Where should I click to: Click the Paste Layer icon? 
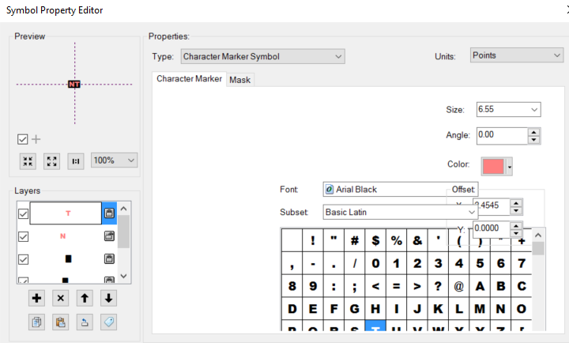click(x=61, y=322)
